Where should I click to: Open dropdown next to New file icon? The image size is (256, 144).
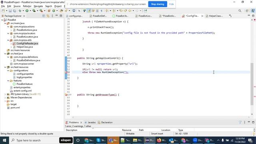coord(6,11)
